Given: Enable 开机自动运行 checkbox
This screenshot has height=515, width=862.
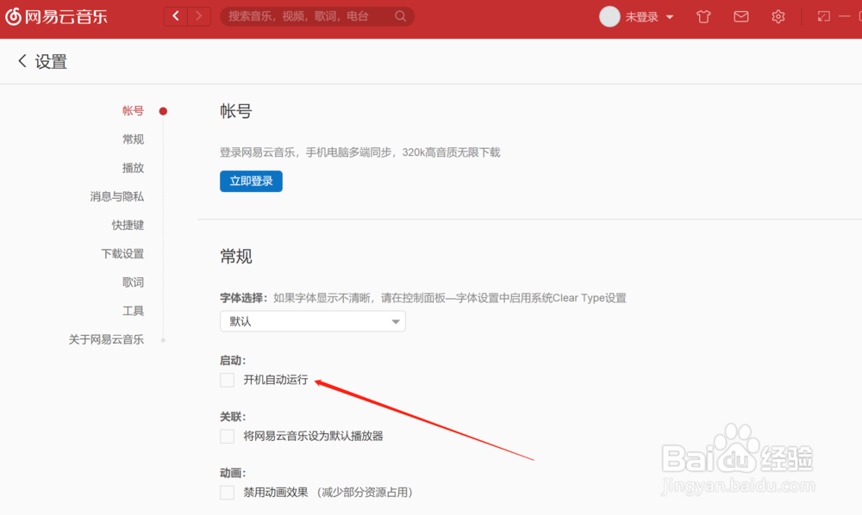Looking at the screenshot, I should click(227, 380).
